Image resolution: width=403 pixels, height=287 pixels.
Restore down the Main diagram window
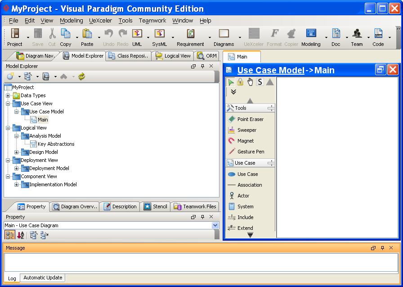click(381, 70)
